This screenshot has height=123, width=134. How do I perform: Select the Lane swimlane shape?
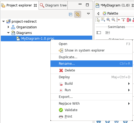pos(108,33)
